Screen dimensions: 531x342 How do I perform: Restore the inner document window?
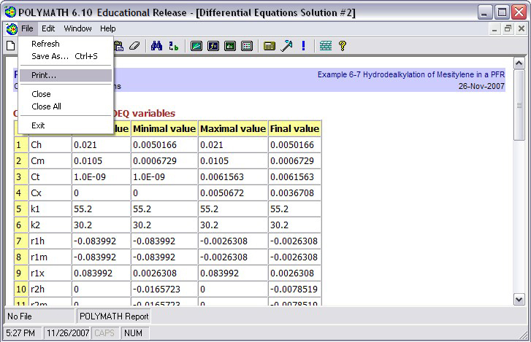pos(508,28)
